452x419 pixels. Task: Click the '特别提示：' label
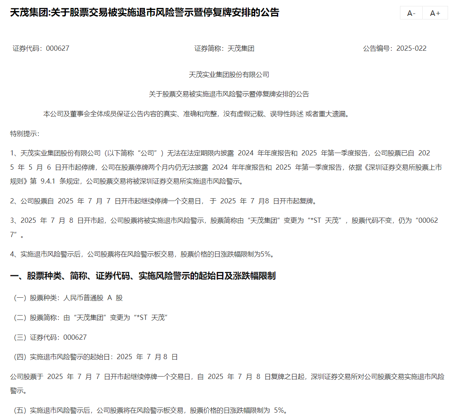point(25,134)
